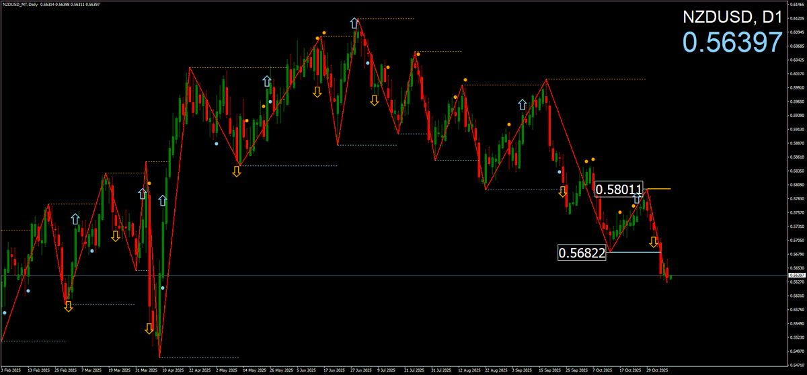807x375 pixels.
Task: Click the blue up arrow beside the 0.58011 label
Action: click(x=636, y=198)
